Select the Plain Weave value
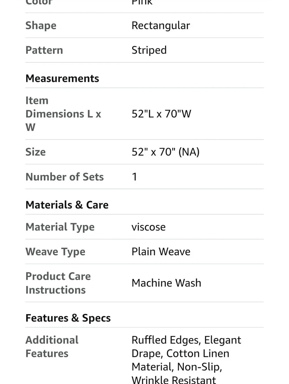This screenshot has width=289, height=384. (x=161, y=252)
